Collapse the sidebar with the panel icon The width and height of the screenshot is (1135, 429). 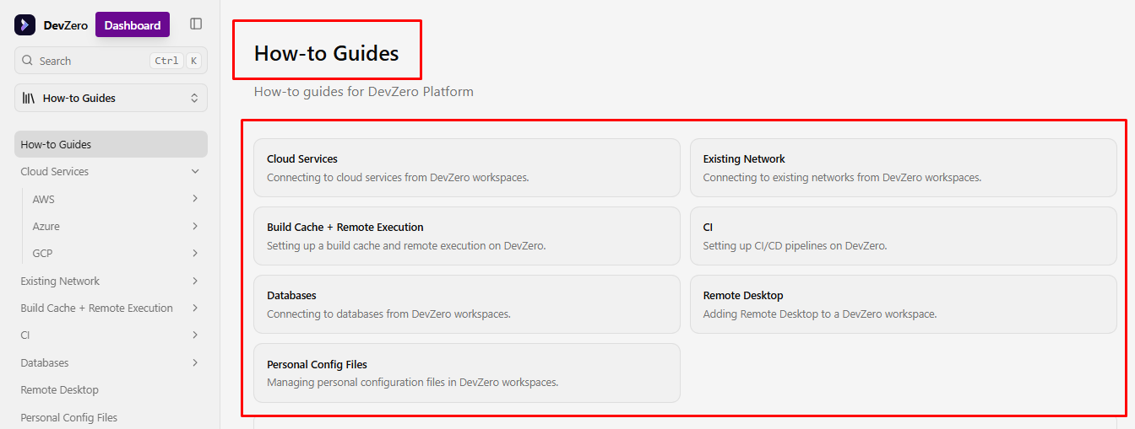click(196, 24)
